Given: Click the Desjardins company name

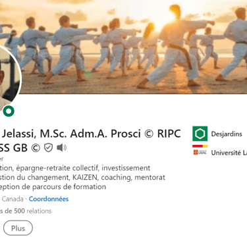Looking at the screenshot, I should coord(227,134).
